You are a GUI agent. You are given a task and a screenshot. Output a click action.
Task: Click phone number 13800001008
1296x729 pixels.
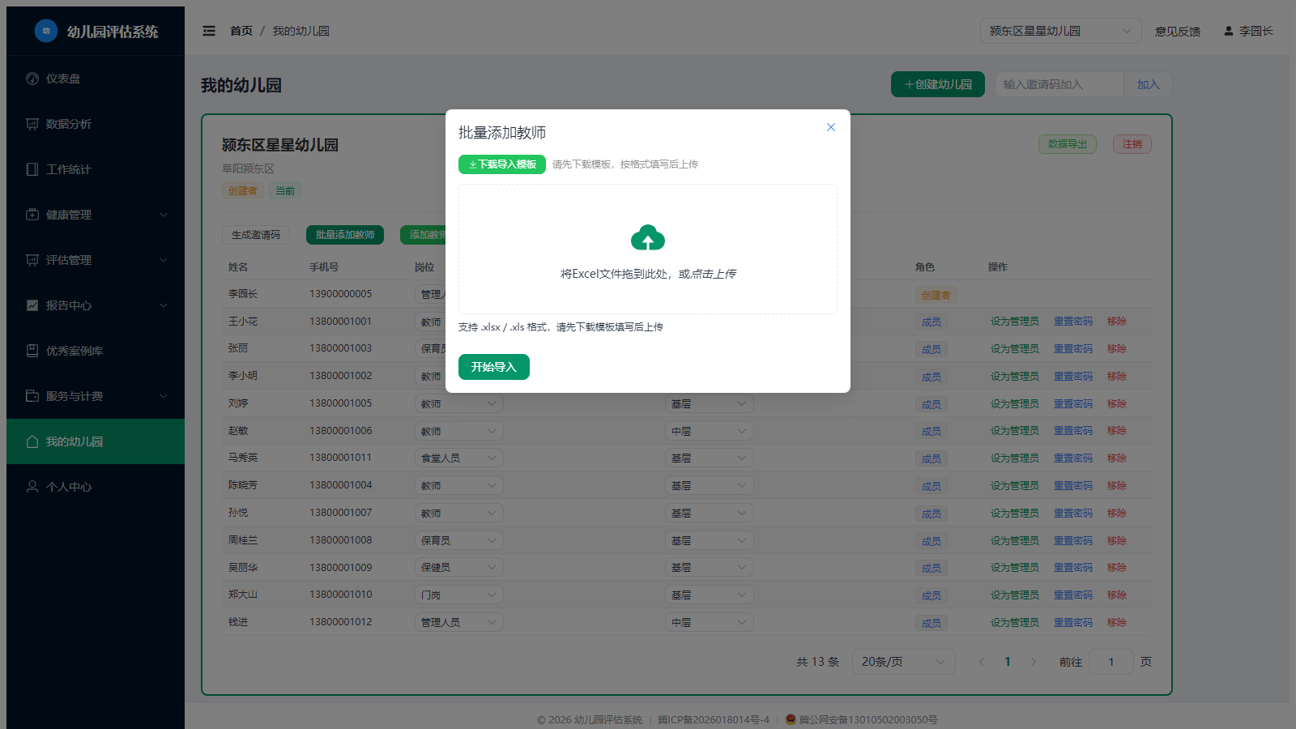341,539
